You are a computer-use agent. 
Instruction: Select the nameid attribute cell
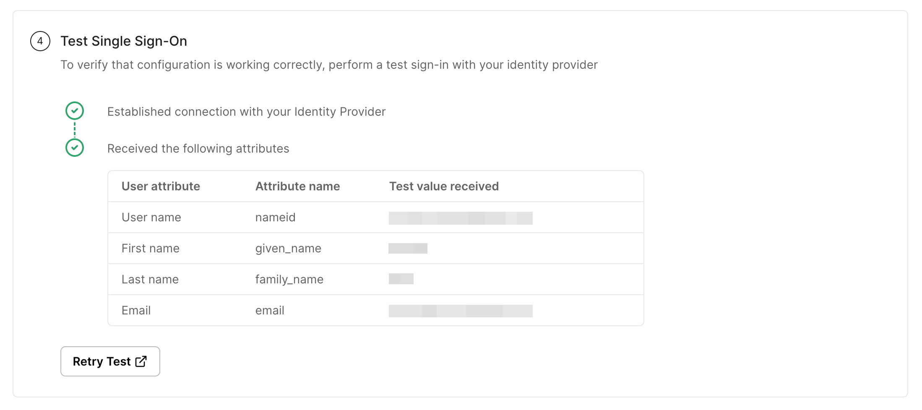275,217
